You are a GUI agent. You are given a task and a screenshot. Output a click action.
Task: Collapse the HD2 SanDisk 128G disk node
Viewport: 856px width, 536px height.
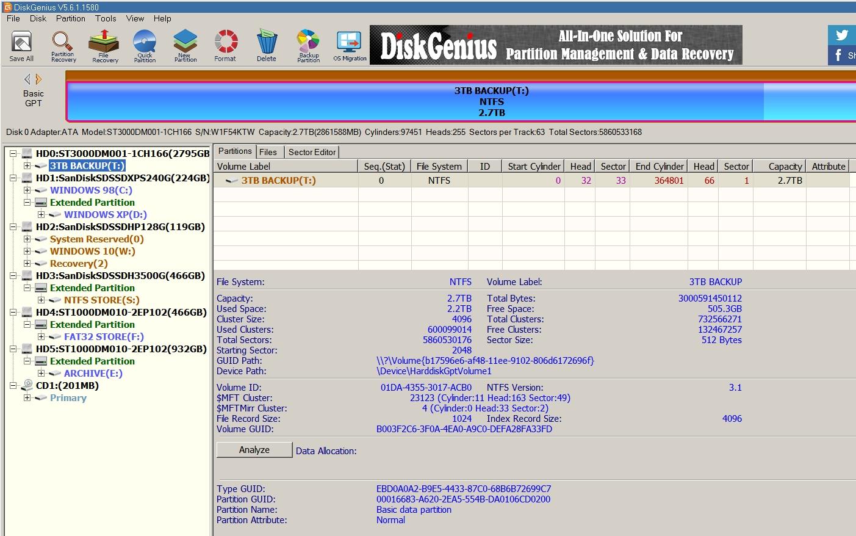pos(13,227)
